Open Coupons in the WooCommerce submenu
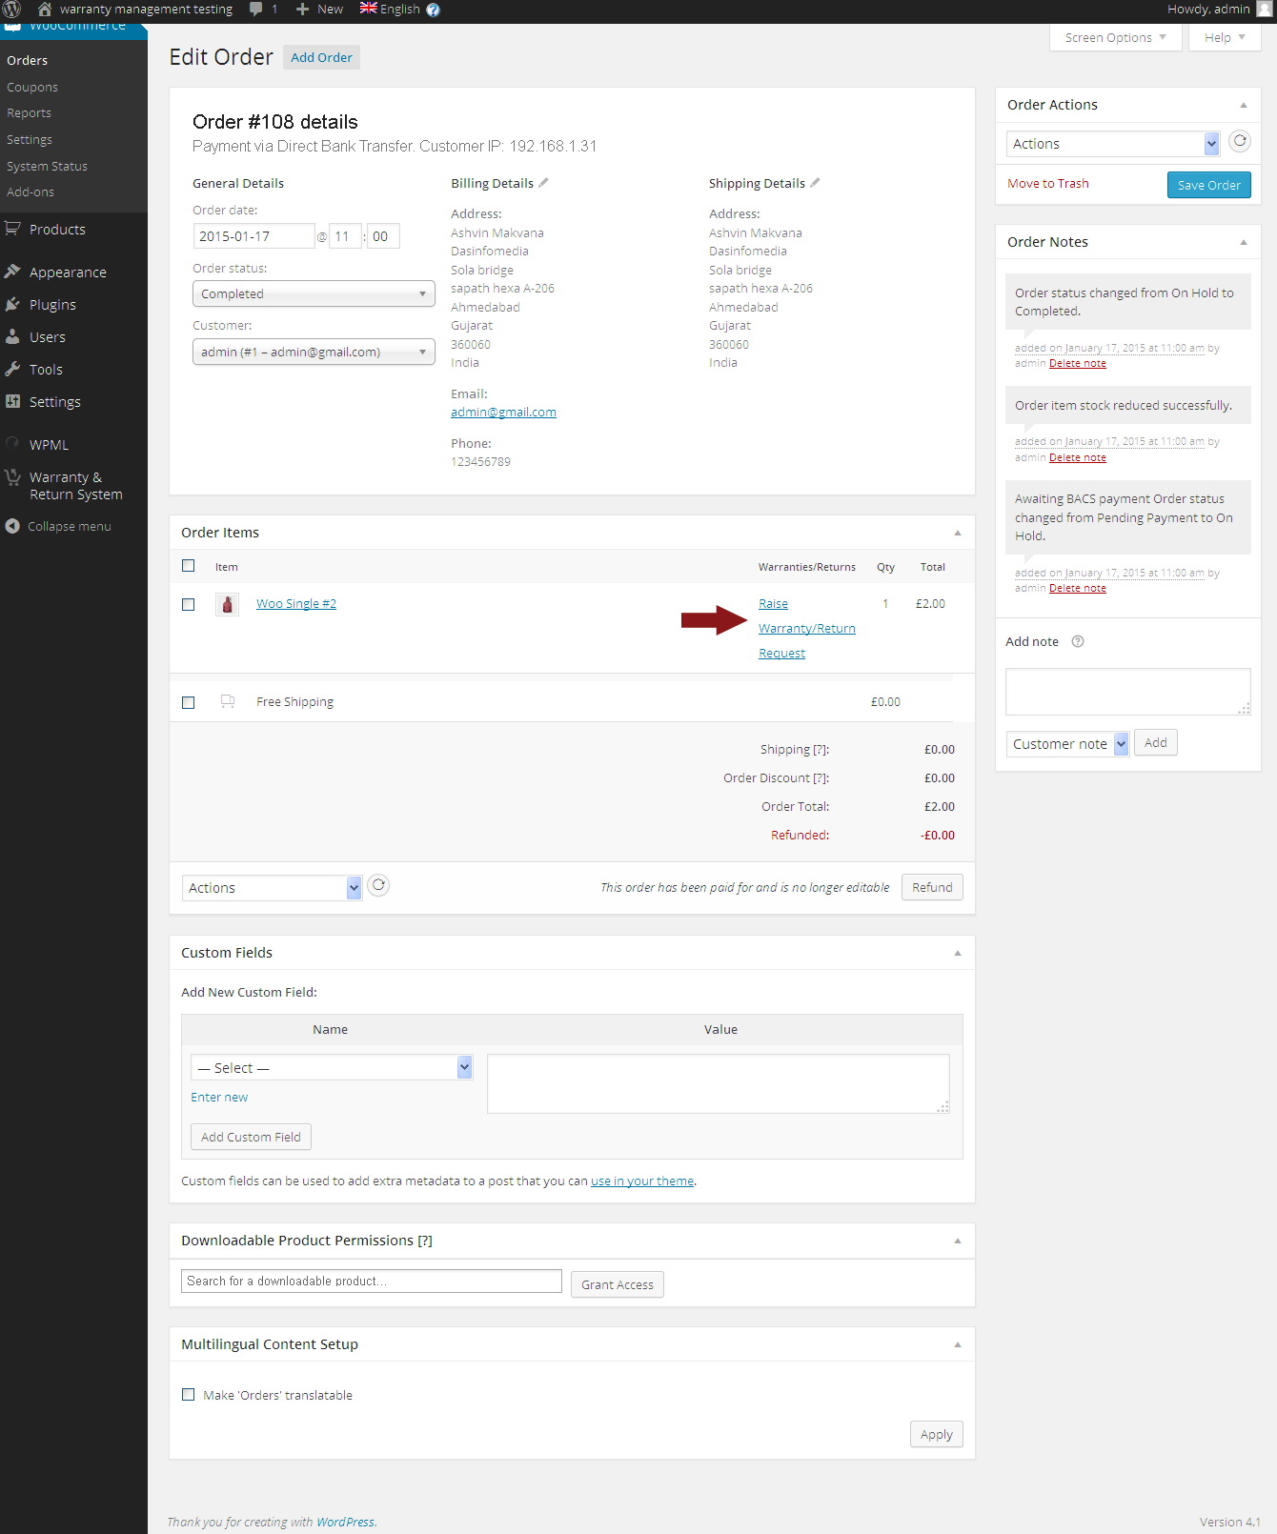 click(32, 87)
